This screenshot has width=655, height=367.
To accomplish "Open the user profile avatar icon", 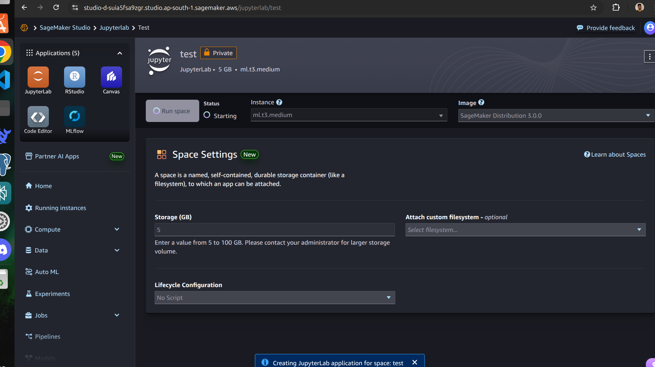I will tap(650, 28).
